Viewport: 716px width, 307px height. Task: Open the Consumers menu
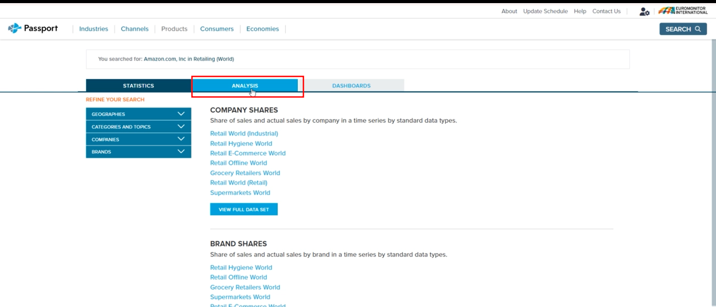tap(217, 29)
